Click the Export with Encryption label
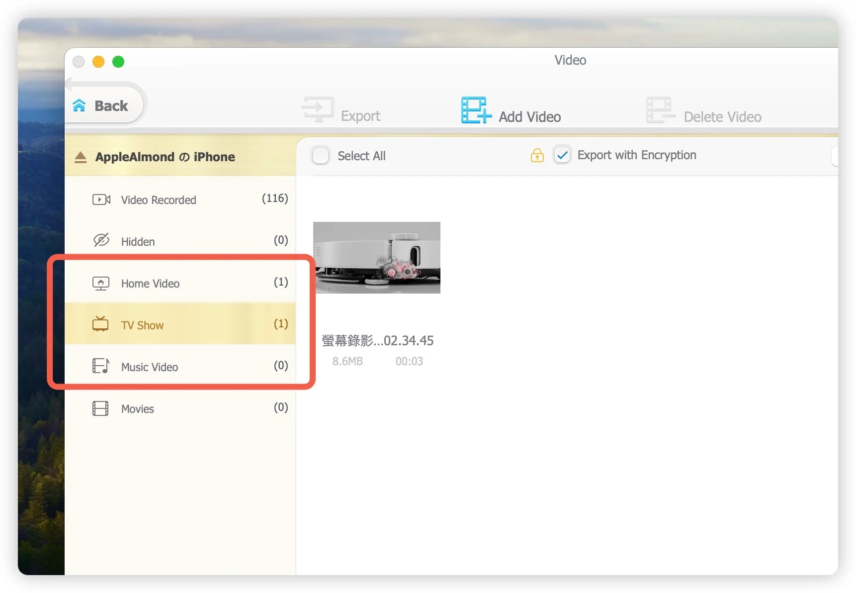 tap(637, 155)
